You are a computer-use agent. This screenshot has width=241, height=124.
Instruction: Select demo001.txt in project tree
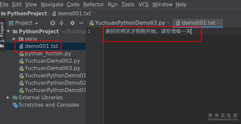click(x=42, y=46)
